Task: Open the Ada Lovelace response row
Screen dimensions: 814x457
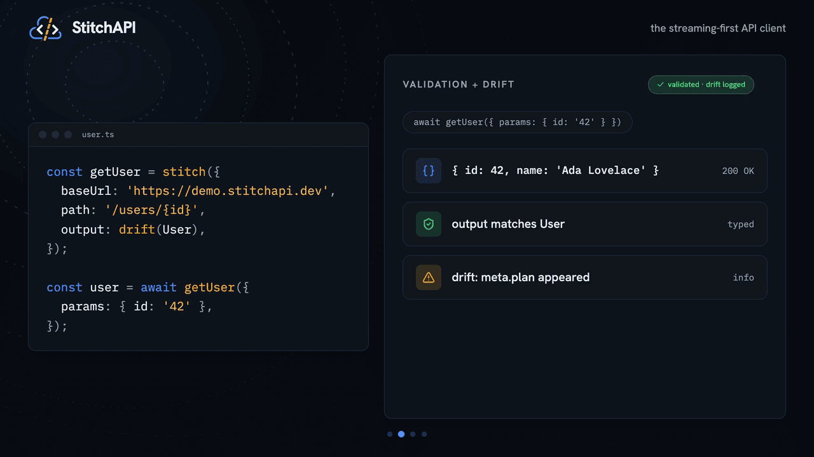Action: click(x=585, y=171)
